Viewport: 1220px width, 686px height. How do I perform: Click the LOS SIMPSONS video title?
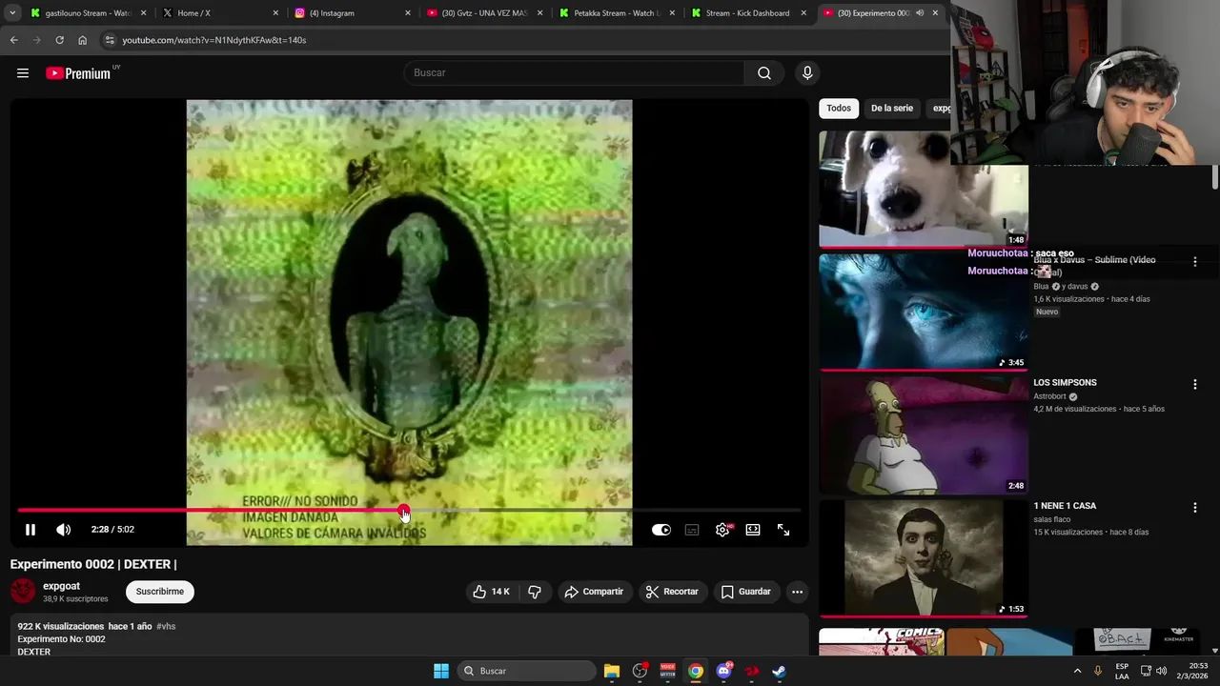click(x=1065, y=383)
